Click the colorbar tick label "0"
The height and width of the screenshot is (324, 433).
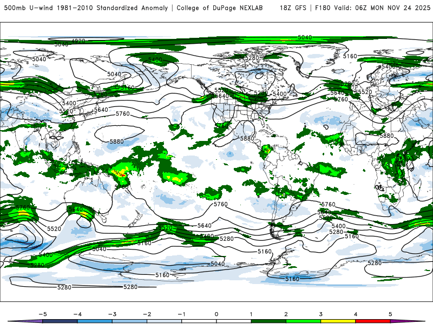click(x=216, y=314)
